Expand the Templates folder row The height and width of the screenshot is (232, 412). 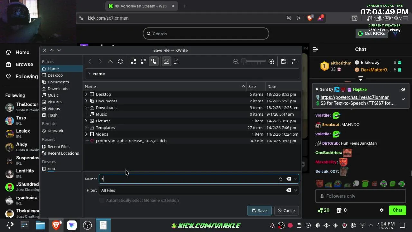[x=86, y=128]
